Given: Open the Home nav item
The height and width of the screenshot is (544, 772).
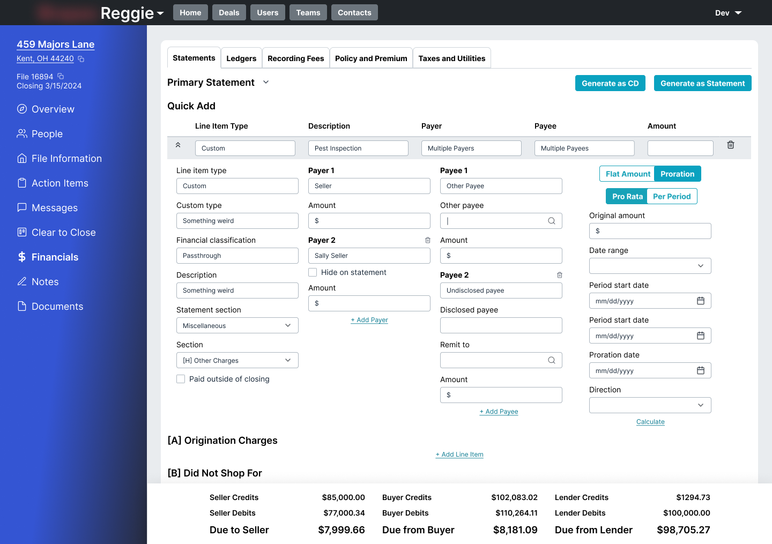Looking at the screenshot, I should tap(190, 12).
